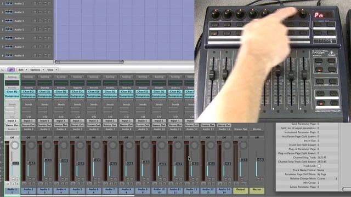Open the EQ thumbnail on Audio 5 strip
The height and width of the screenshot is (197, 351).
(x=77, y=83)
